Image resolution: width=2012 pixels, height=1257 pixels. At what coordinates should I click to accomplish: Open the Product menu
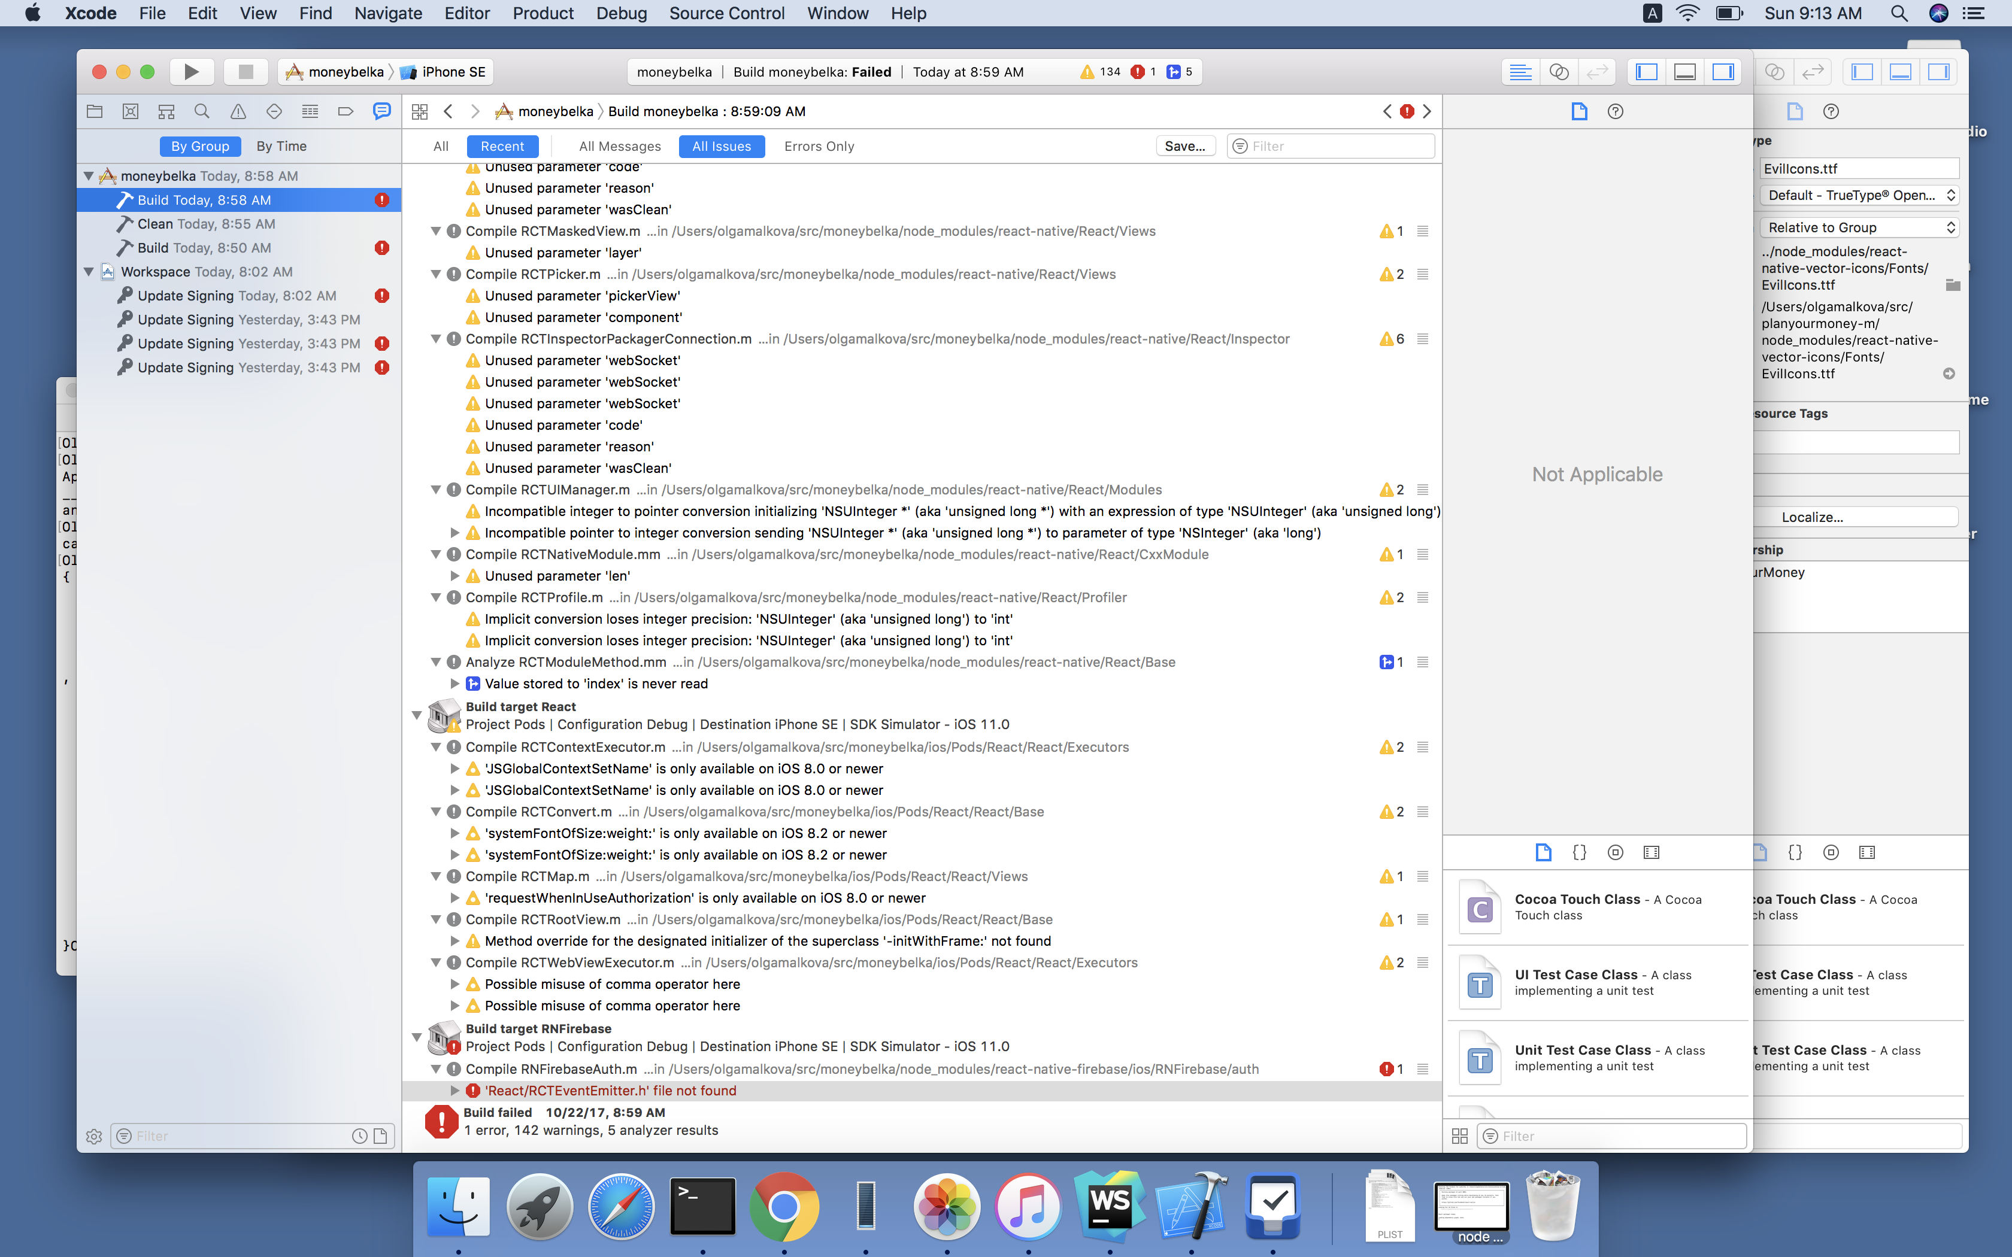(x=543, y=13)
